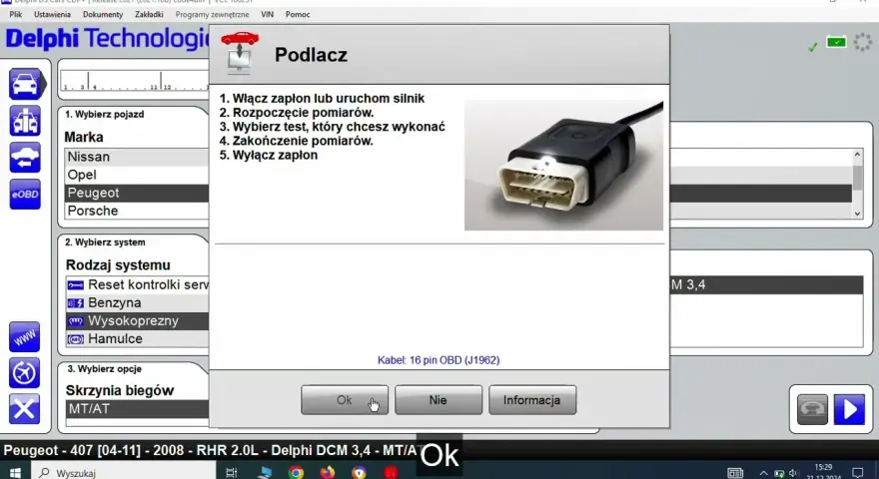Image resolution: width=879 pixels, height=479 pixels.
Task: Select Opel in the Marka list
Action: pyautogui.click(x=137, y=175)
